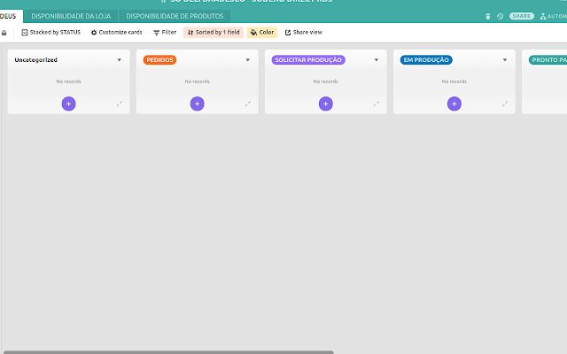Image resolution: width=567 pixels, height=354 pixels.
Task: Switch to DISPONIBILIDADE DE PRODUTOS tab
Action: pyautogui.click(x=175, y=16)
